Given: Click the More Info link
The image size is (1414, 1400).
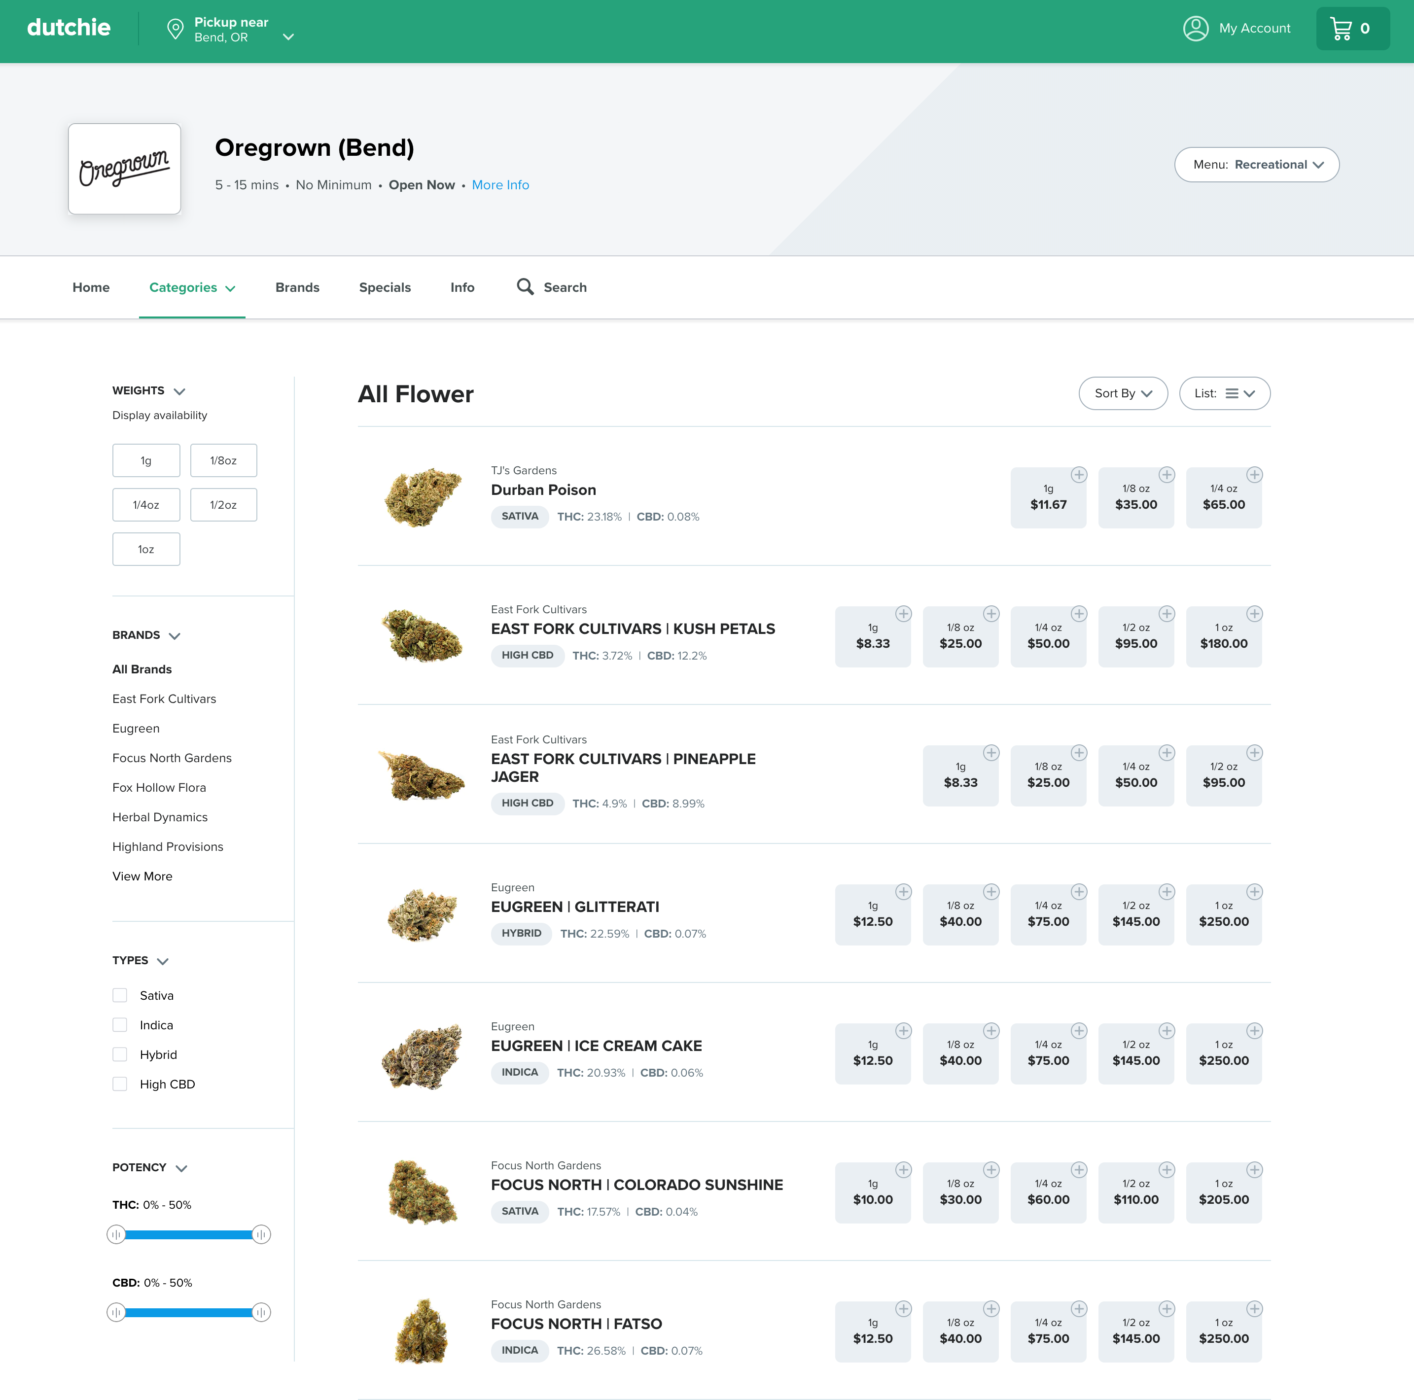Looking at the screenshot, I should (x=500, y=184).
